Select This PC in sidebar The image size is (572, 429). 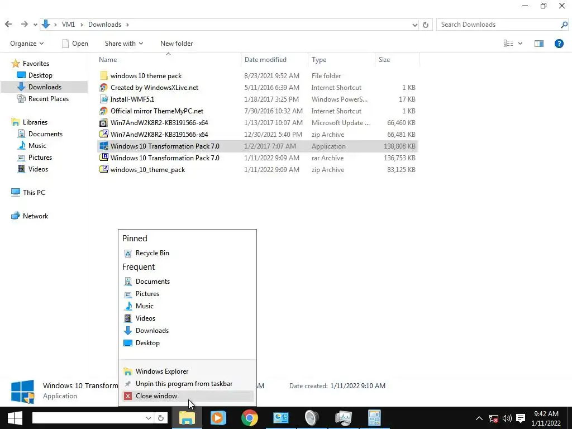28,192
